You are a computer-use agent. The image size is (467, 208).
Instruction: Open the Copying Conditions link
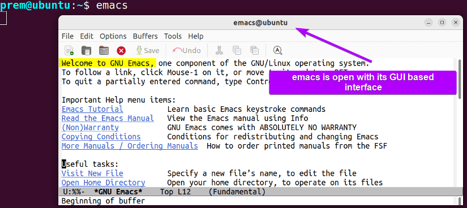click(x=101, y=137)
